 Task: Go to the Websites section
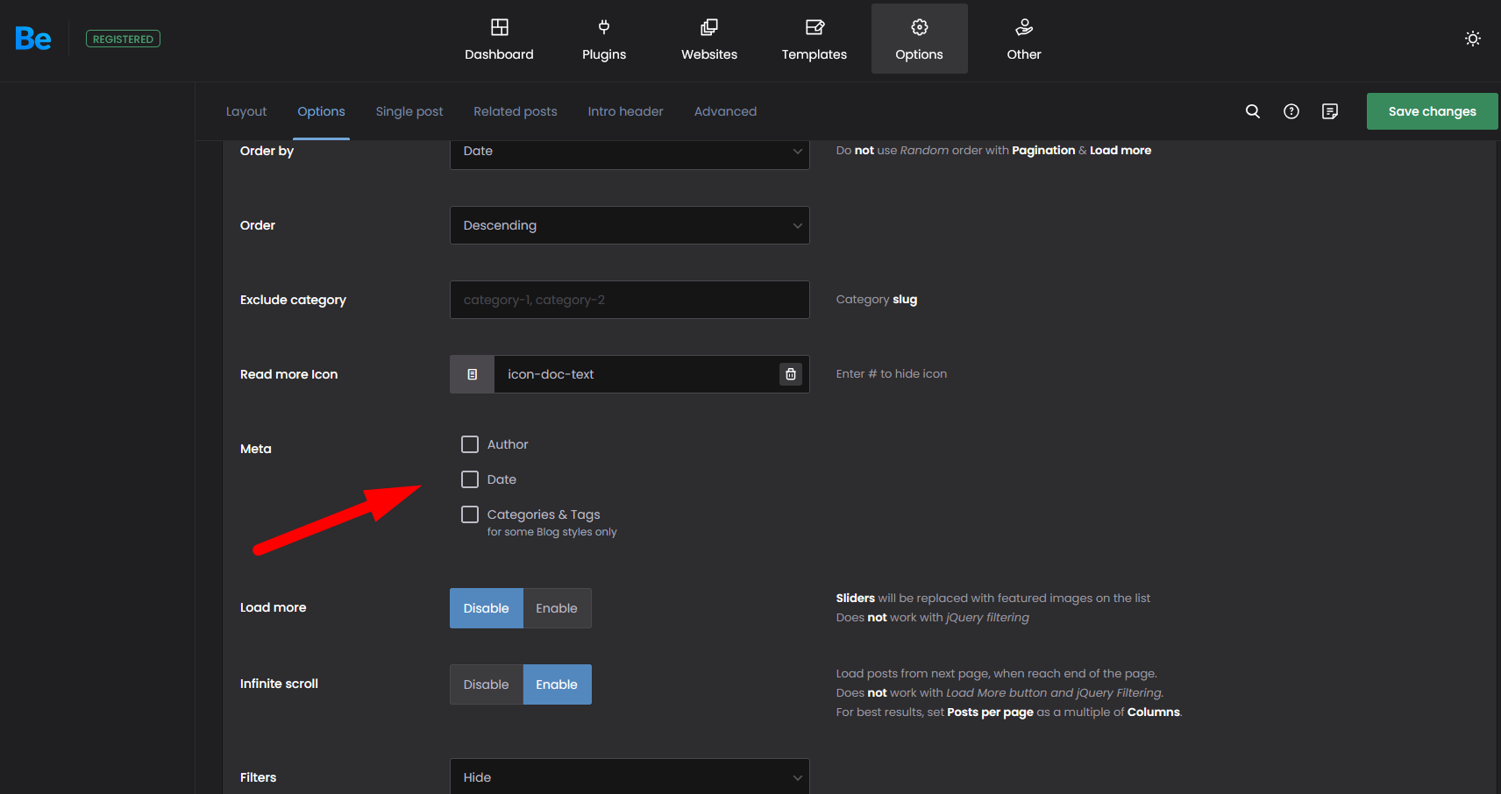[x=709, y=39]
